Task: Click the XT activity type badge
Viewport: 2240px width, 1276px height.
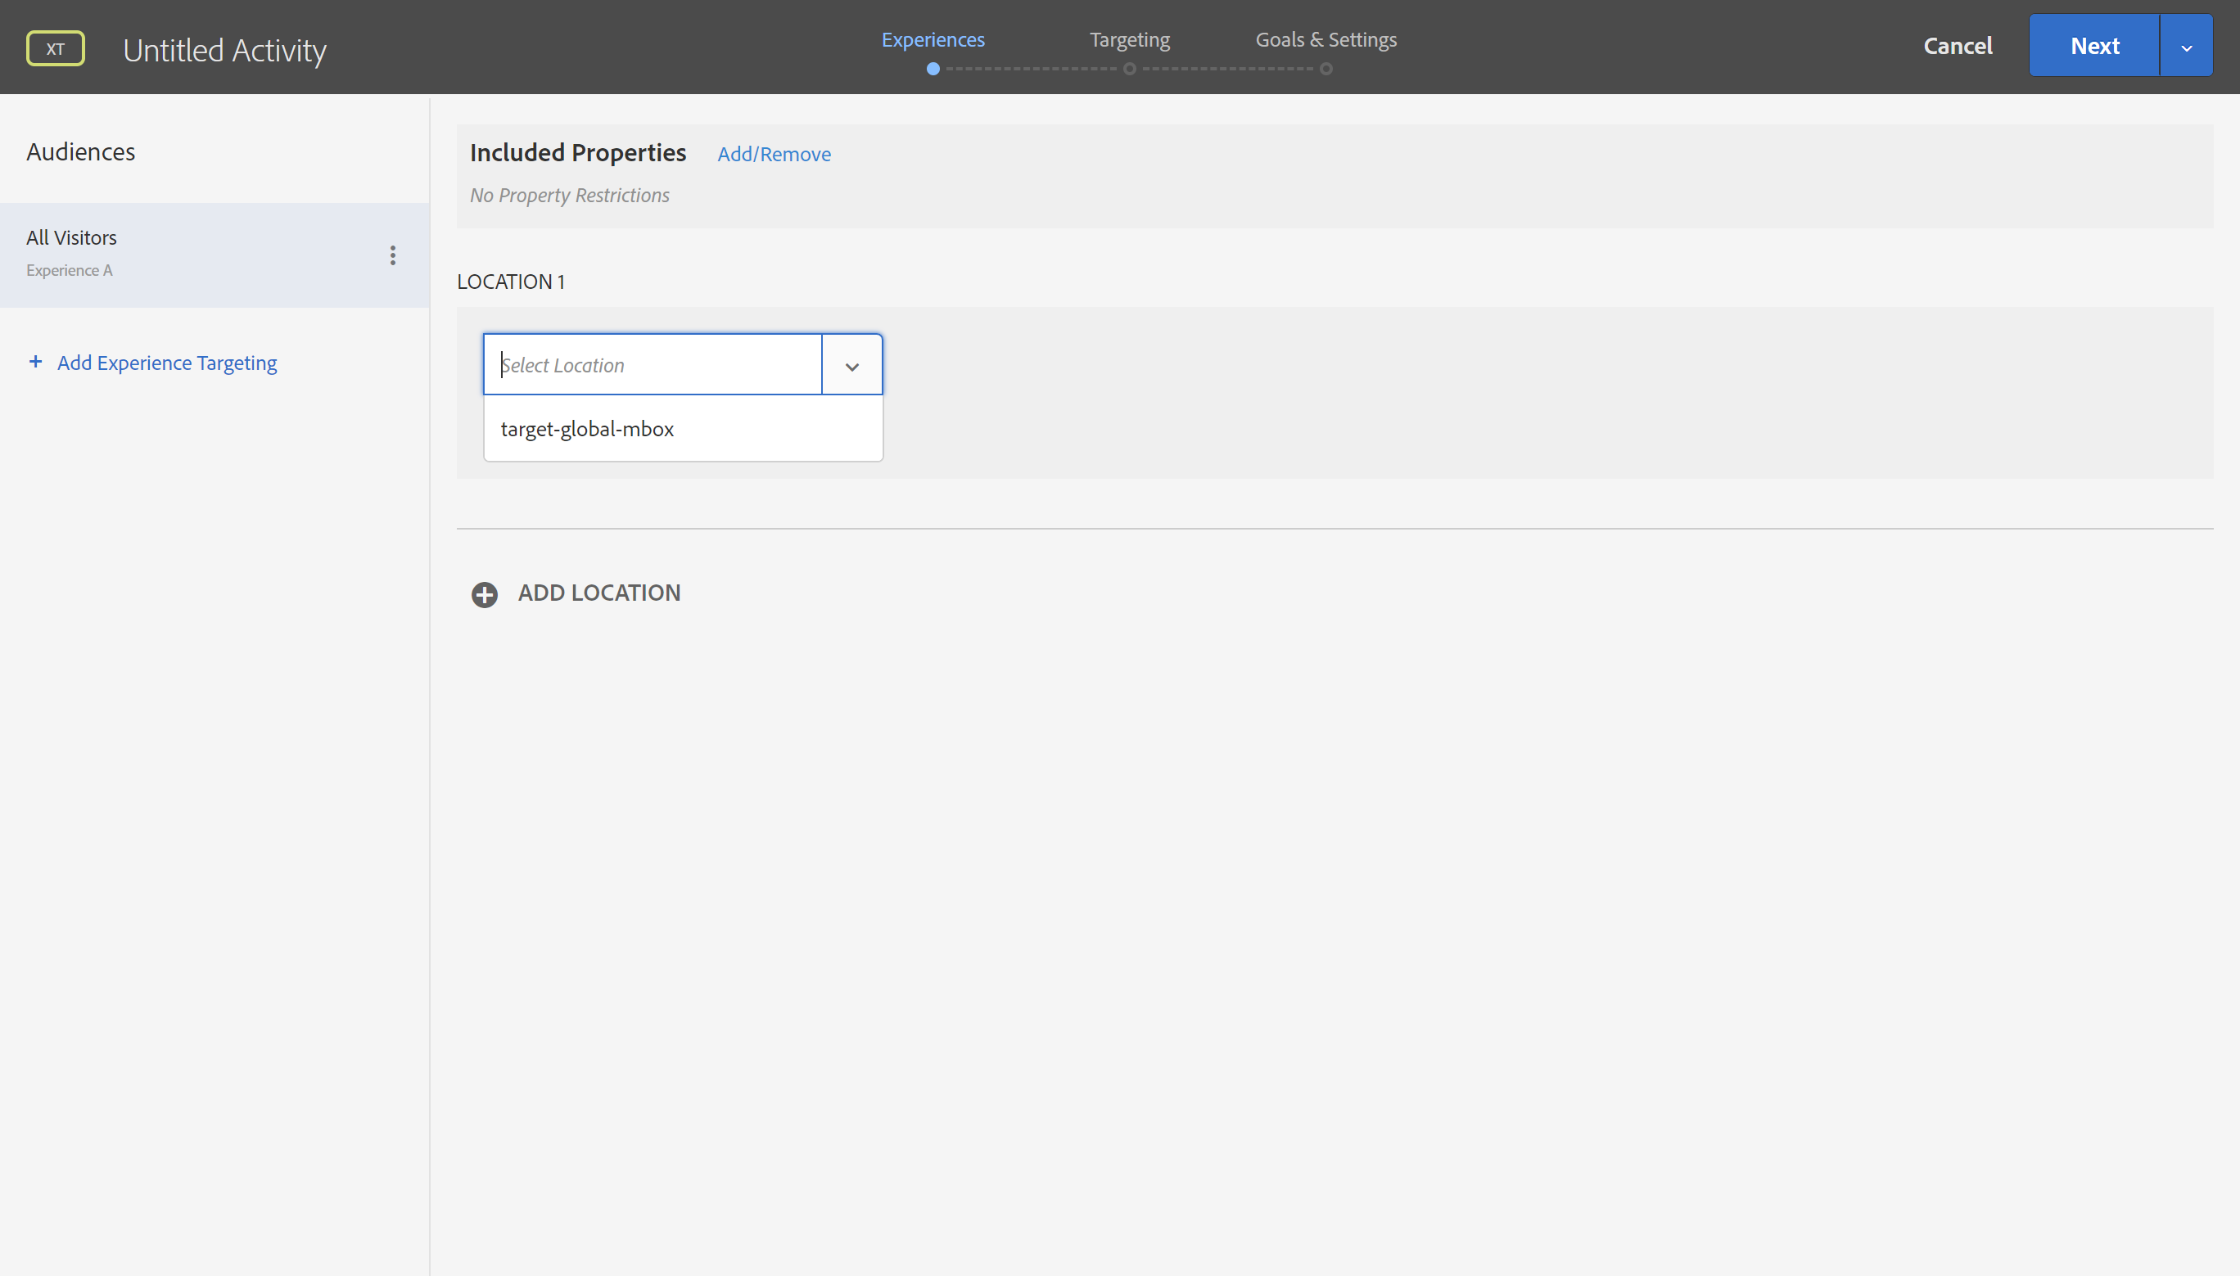Action: click(x=55, y=49)
